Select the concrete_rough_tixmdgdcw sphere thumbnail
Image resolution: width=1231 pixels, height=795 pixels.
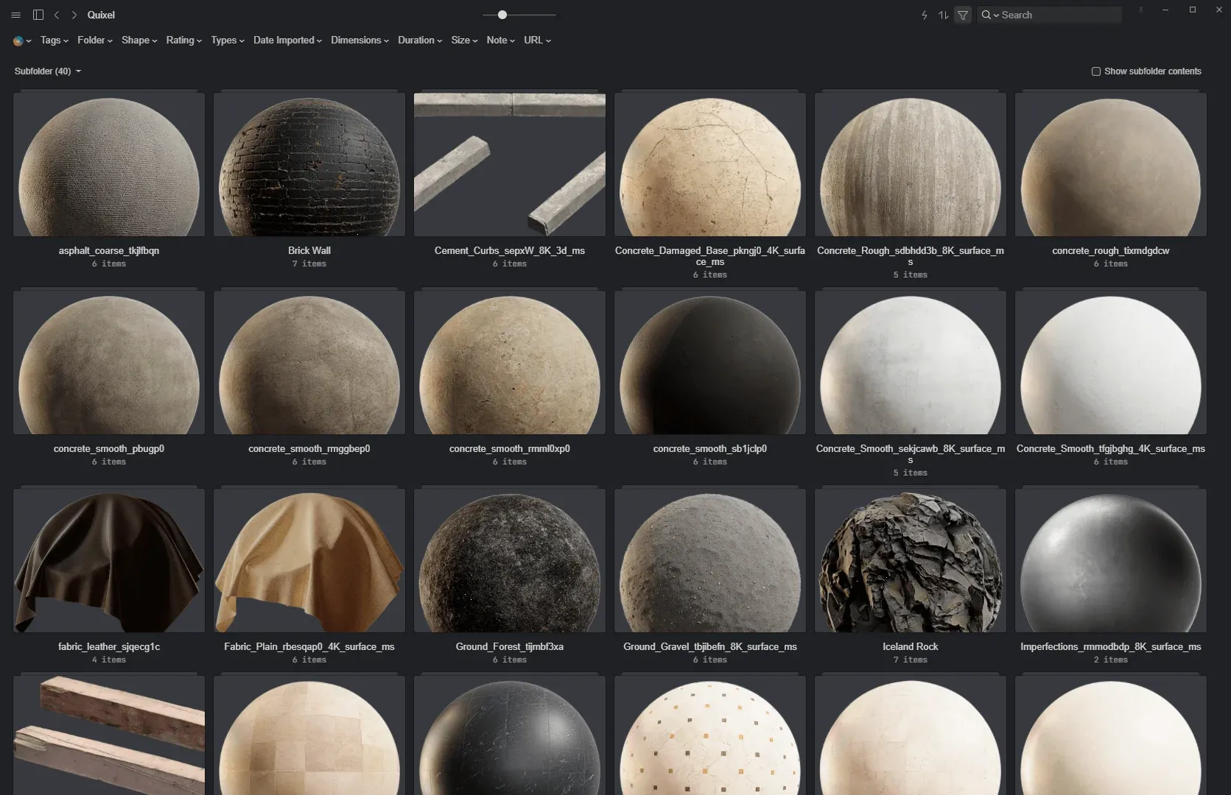(1111, 165)
